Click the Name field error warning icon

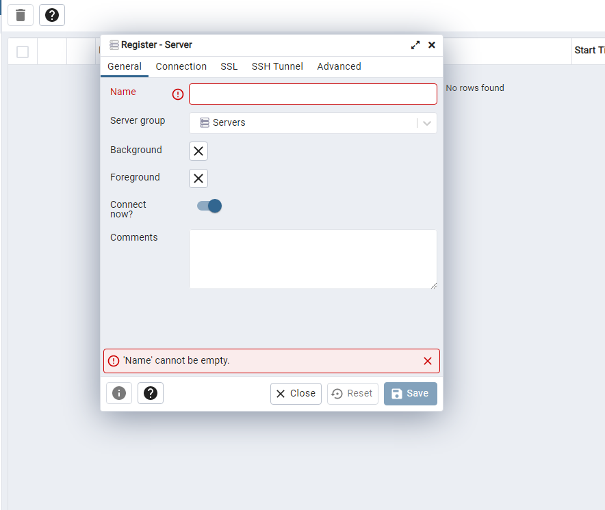pyautogui.click(x=178, y=94)
